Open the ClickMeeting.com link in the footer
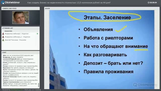Viewport: 161px width, 91px height. point(17,90)
